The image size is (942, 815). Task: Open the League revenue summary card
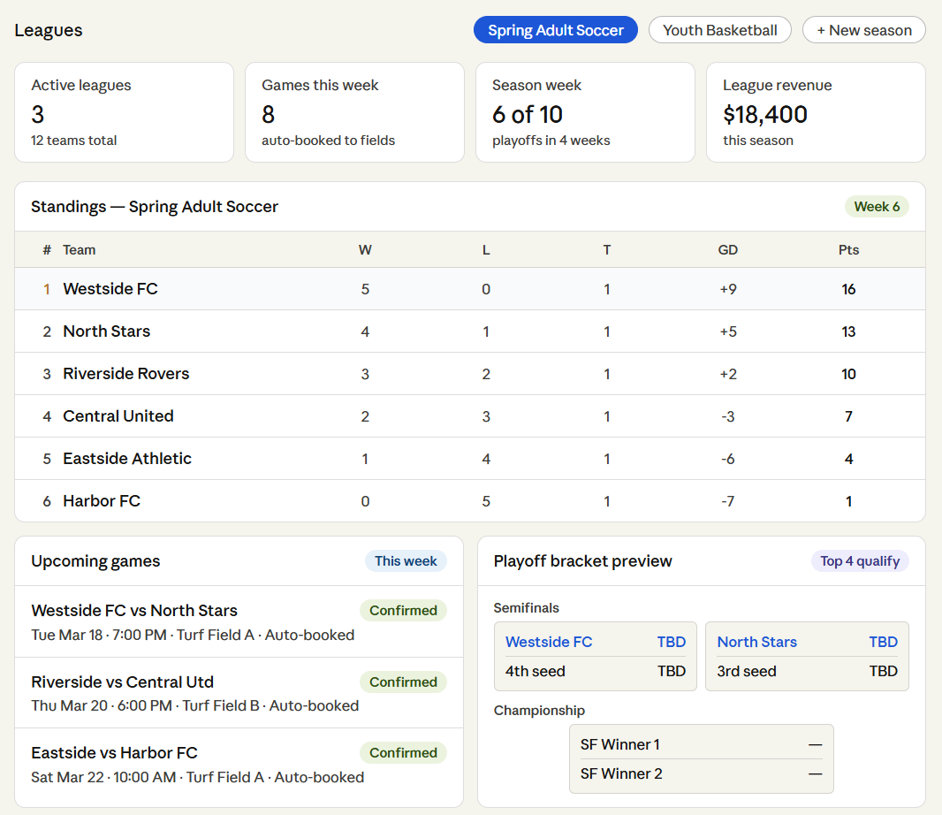tap(815, 112)
